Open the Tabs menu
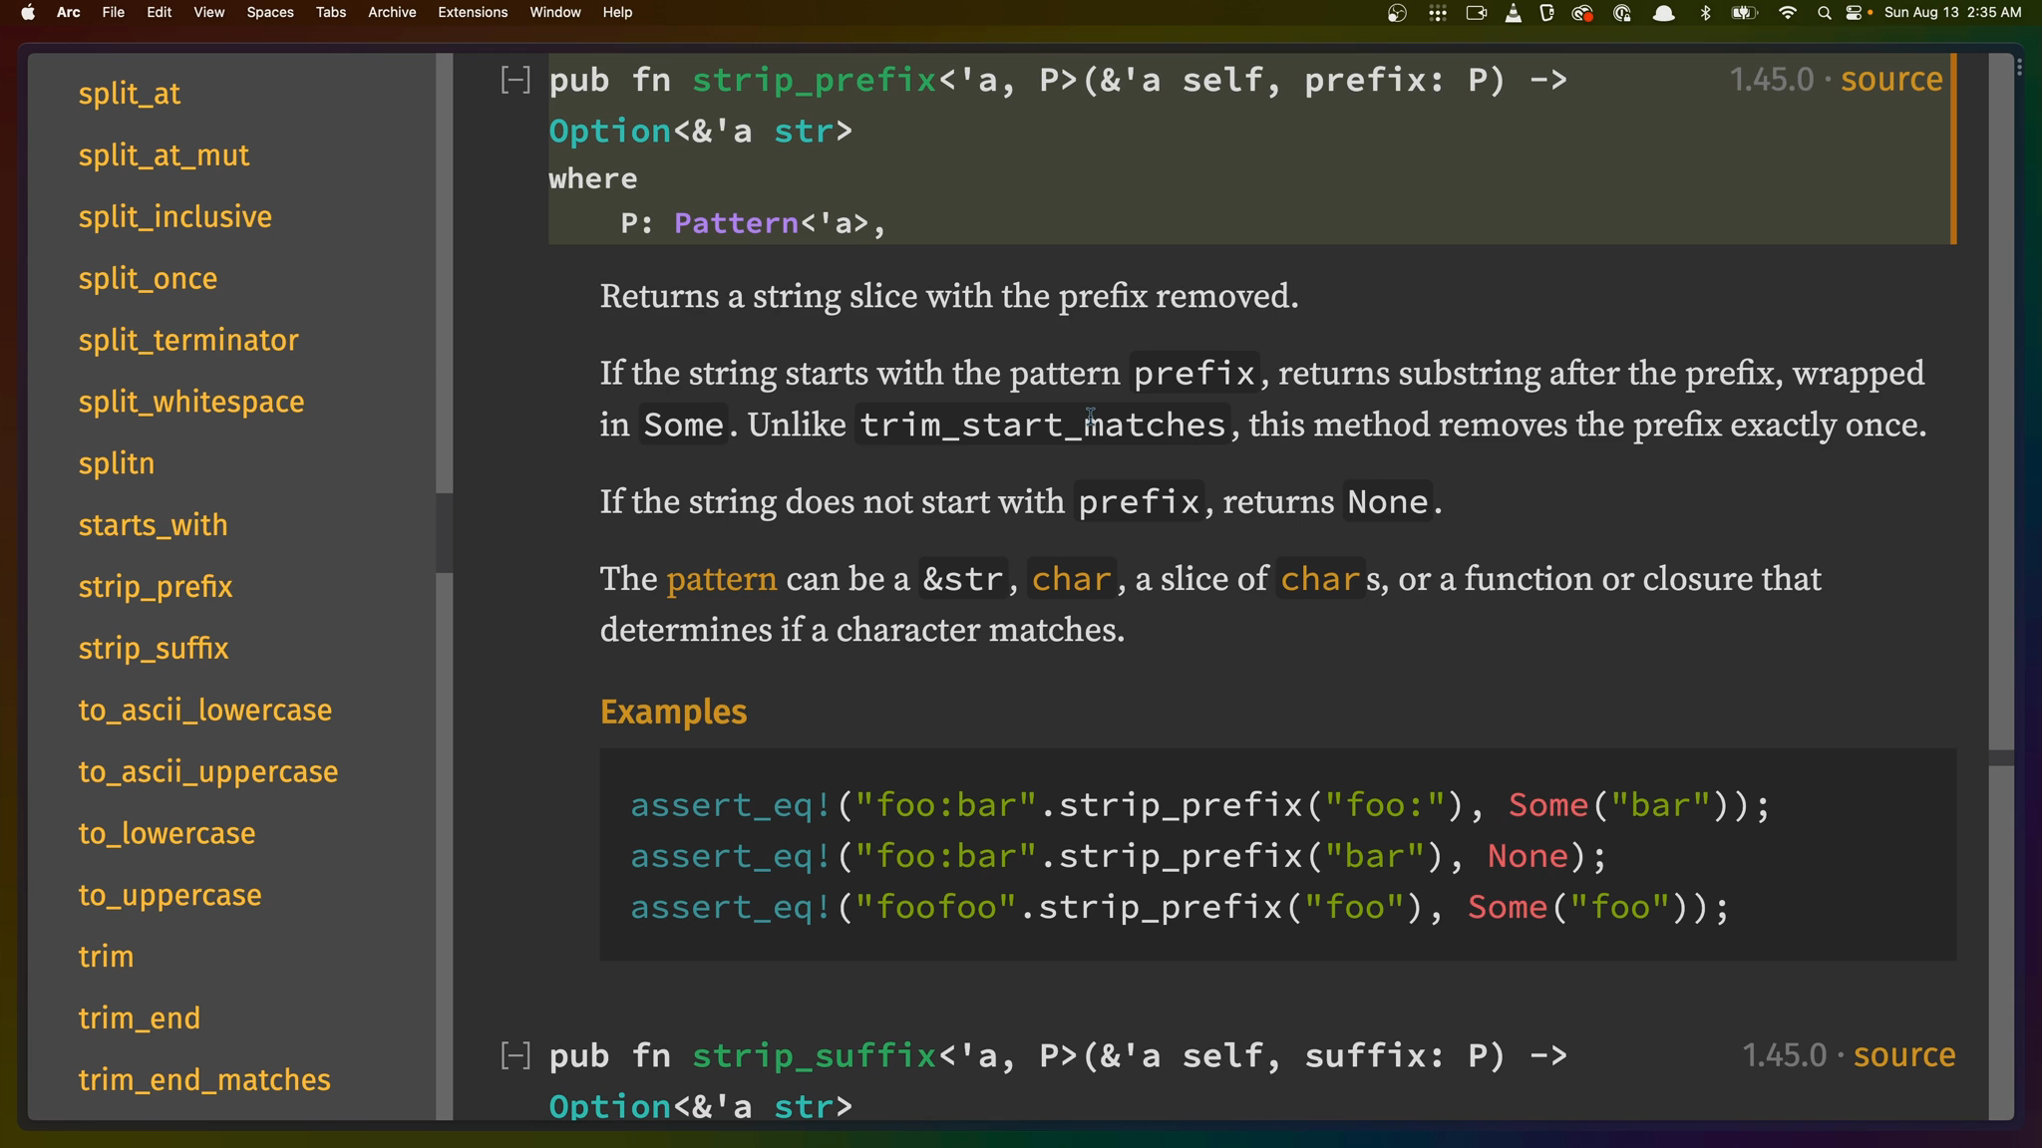 [330, 13]
